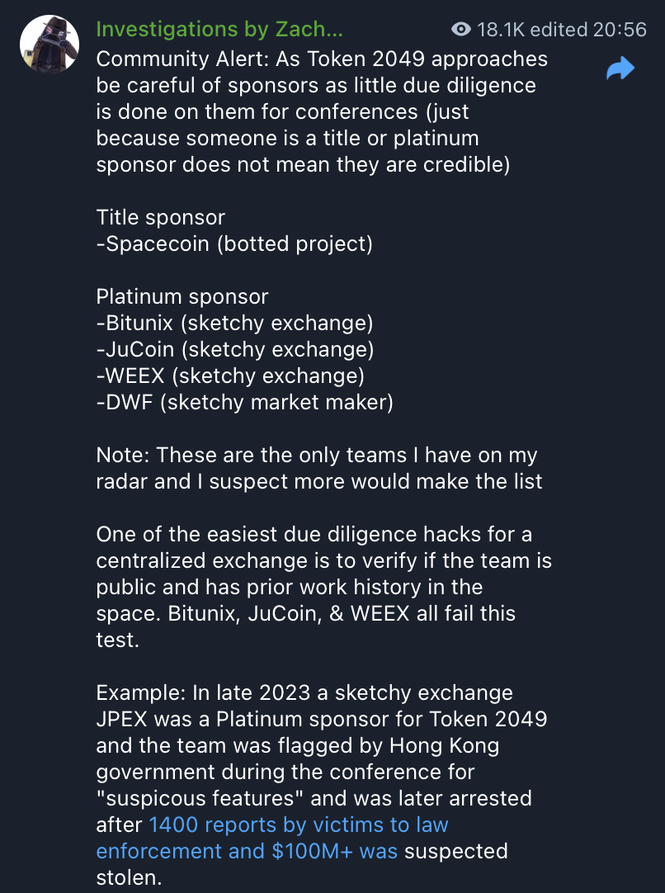Image resolution: width=665 pixels, height=893 pixels.
Task: Select the "Platinum sponsor" heading
Action: [x=182, y=296]
